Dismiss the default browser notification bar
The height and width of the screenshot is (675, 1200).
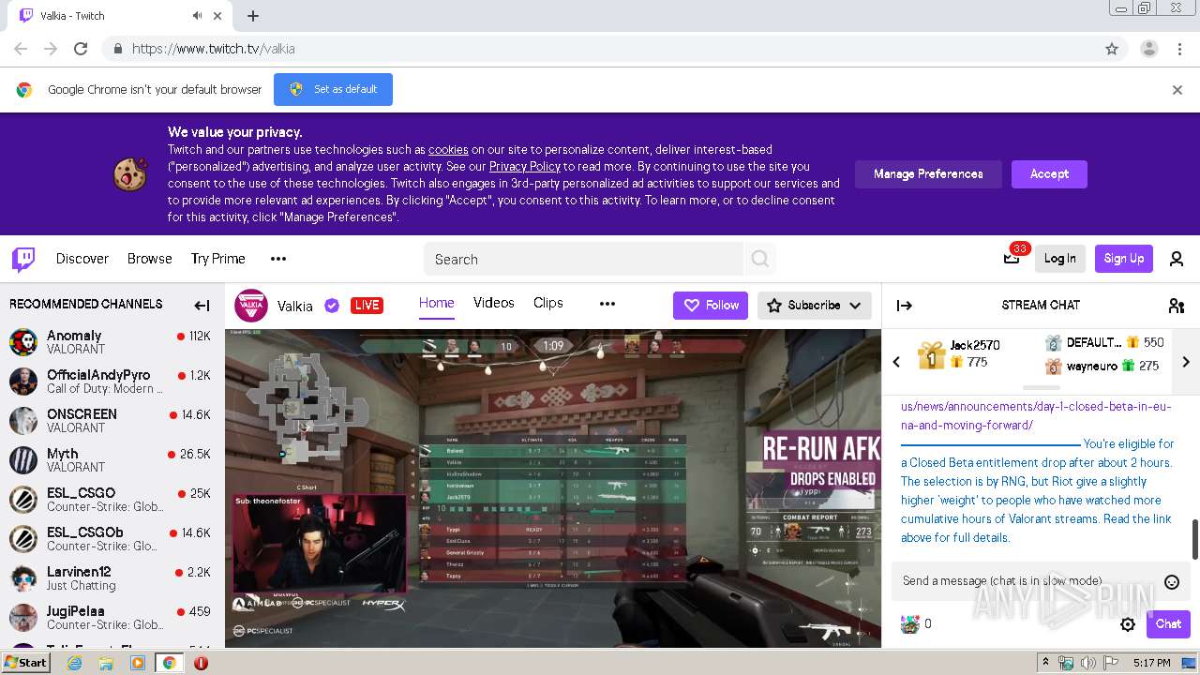(x=1177, y=90)
